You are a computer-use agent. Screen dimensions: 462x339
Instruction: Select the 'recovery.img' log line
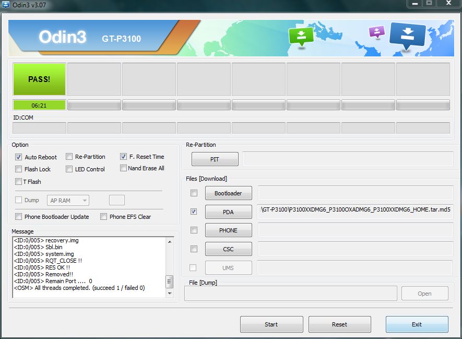46,240
